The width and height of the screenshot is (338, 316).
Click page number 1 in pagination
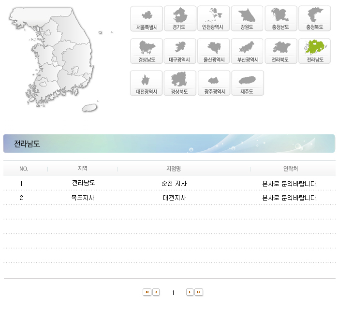[173, 292]
